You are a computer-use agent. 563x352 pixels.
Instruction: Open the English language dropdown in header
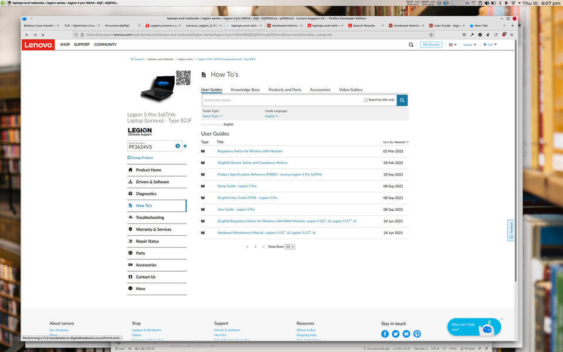pos(470,45)
